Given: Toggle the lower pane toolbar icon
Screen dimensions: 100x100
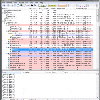Looking at the screenshot, I should click(18, 5).
